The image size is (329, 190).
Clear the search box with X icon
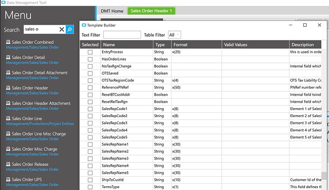tap(62, 30)
